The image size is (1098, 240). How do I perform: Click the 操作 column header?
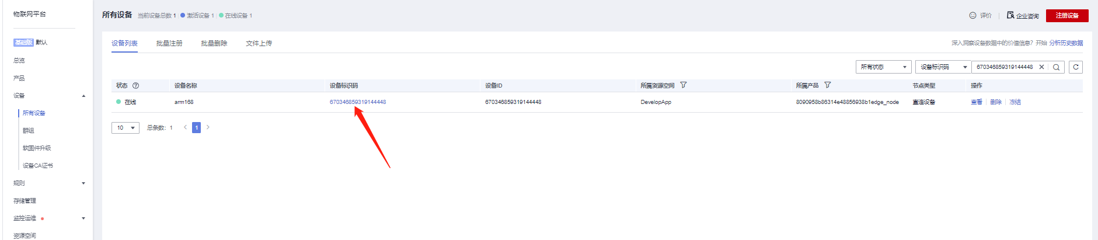tap(977, 86)
